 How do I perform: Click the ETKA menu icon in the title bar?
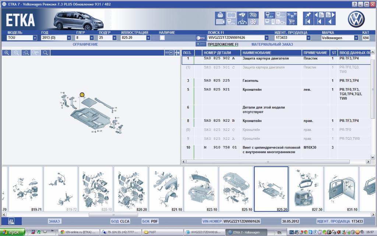pyautogui.click(x=4, y=4)
